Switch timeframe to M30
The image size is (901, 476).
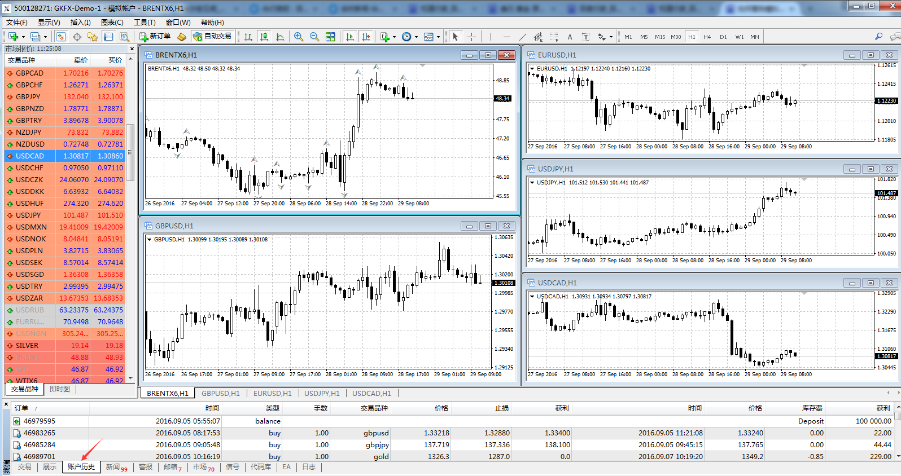coord(676,37)
